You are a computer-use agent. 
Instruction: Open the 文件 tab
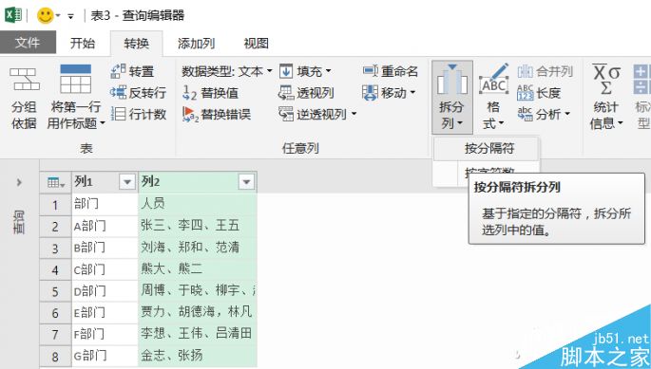(x=28, y=43)
